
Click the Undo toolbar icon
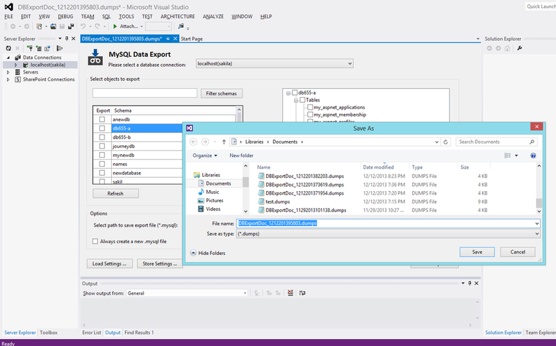83,26
